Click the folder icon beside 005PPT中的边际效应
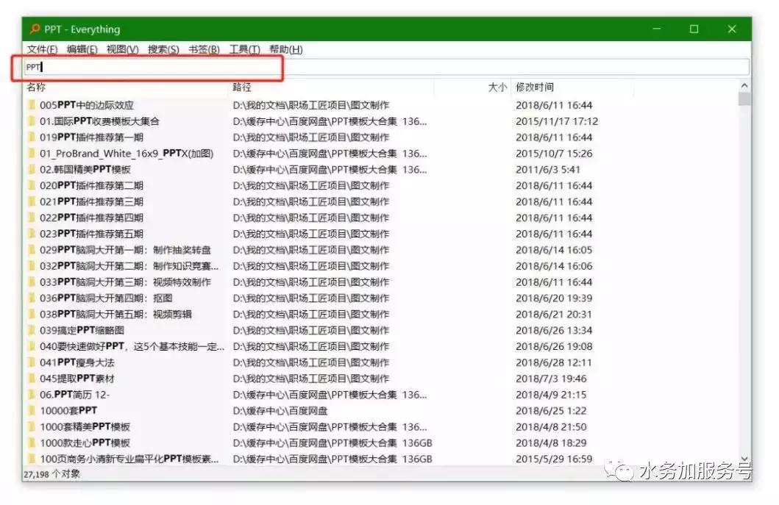The width and height of the screenshot is (779, 505). 31,105
